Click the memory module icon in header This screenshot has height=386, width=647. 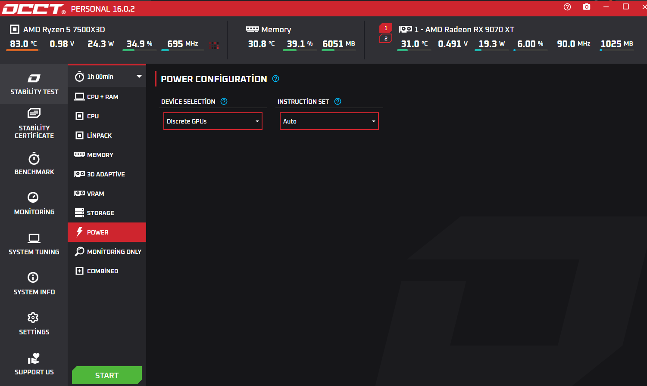point(252,29)
